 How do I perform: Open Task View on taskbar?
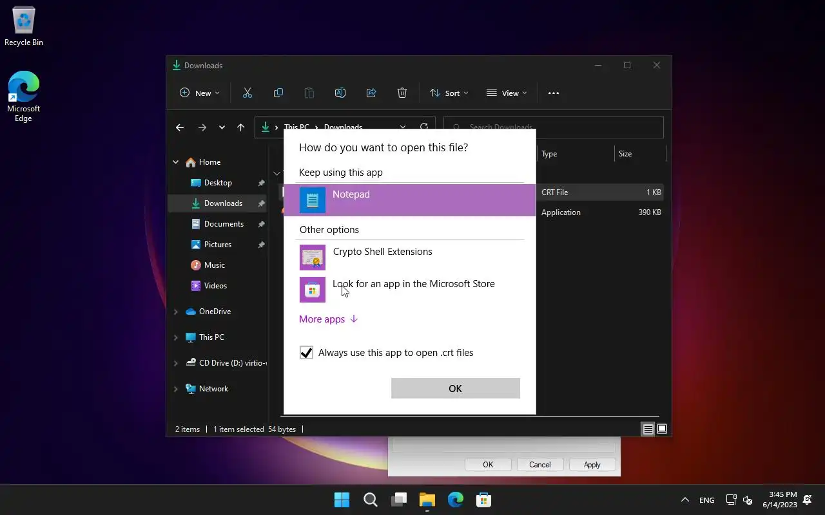pos(399,500)
